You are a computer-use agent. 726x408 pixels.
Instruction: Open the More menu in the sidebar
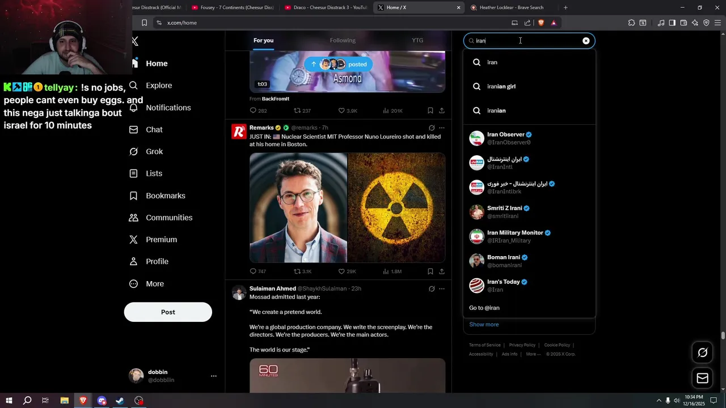(147, 284)
